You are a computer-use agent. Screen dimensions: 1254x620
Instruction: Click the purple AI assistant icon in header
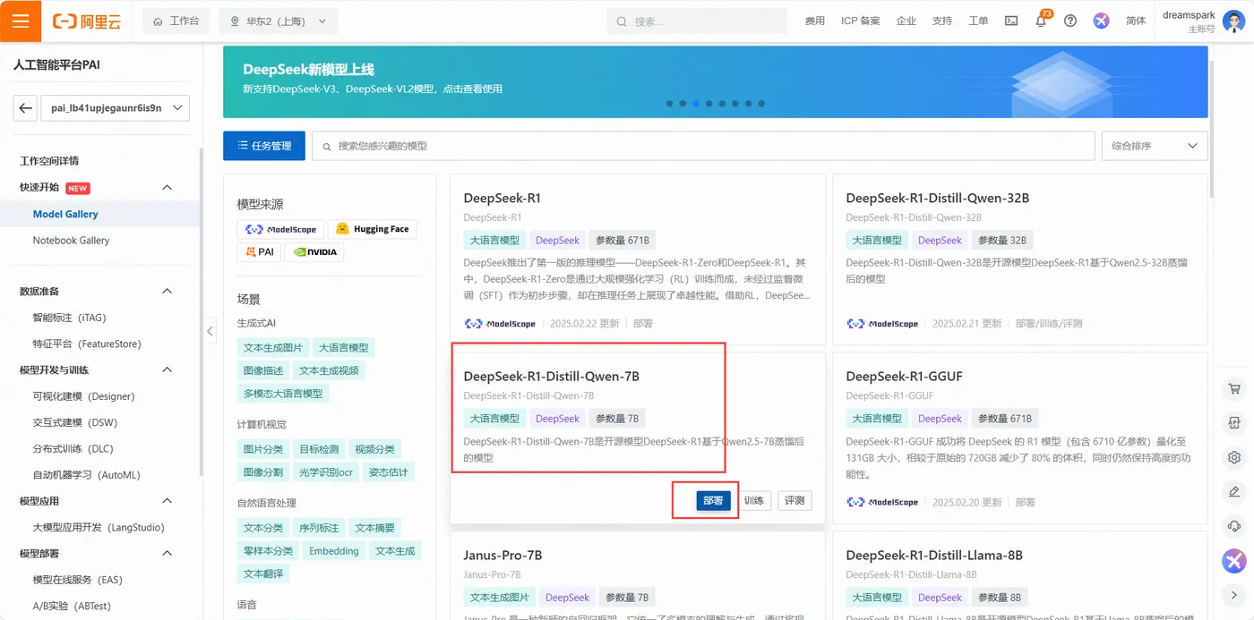coord(1101,21)
